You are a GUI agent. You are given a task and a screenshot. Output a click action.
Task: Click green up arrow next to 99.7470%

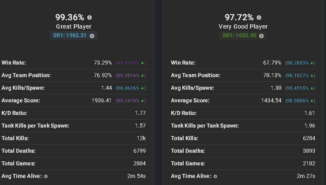click(142, 101)
